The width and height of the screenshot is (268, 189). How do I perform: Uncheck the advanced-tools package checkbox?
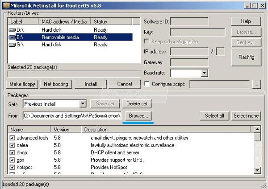[12, 138]
